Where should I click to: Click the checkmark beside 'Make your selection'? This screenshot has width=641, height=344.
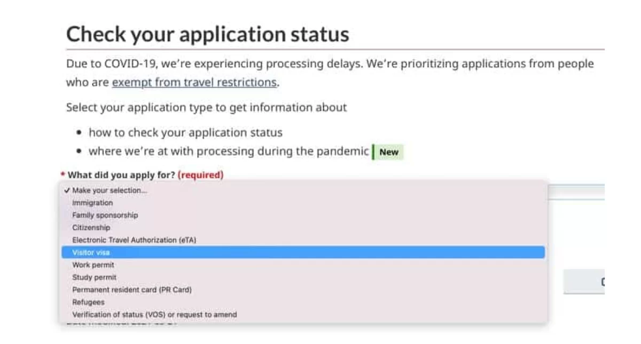point(66,190)
